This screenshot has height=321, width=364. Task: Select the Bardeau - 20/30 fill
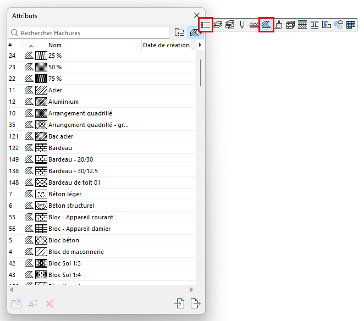(70, 159)
